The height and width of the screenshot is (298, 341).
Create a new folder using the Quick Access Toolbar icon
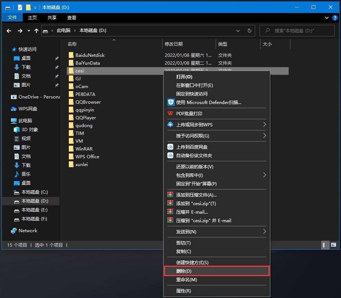pyautogui.click(x=28, y=7)
